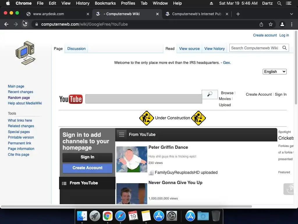
Task: Open Chrome's three-dot menu
Action: click(x=292, y=24)
